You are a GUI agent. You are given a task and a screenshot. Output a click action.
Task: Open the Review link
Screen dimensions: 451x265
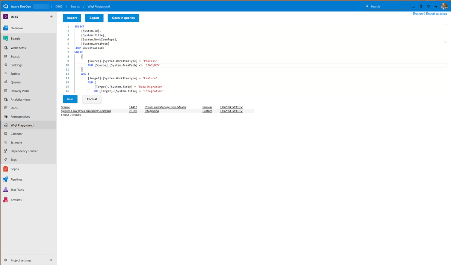(x=418, y=14)
